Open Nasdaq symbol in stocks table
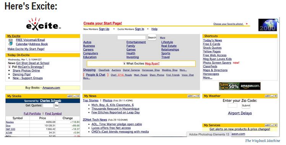This screenshot has height=145, width=286. tap(10, 122)
